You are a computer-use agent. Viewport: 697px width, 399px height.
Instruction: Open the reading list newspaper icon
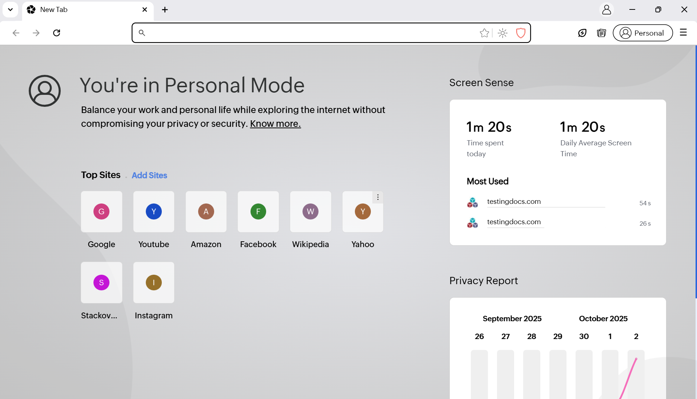601,33
